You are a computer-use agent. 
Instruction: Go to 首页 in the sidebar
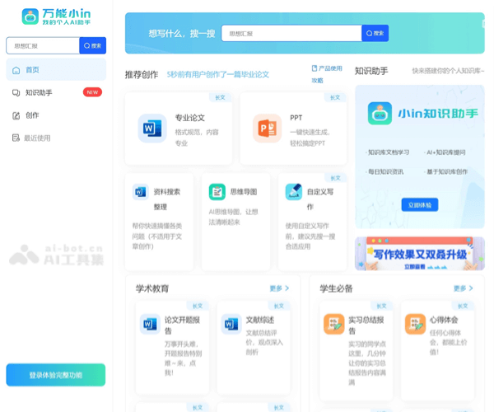[32, 70]
